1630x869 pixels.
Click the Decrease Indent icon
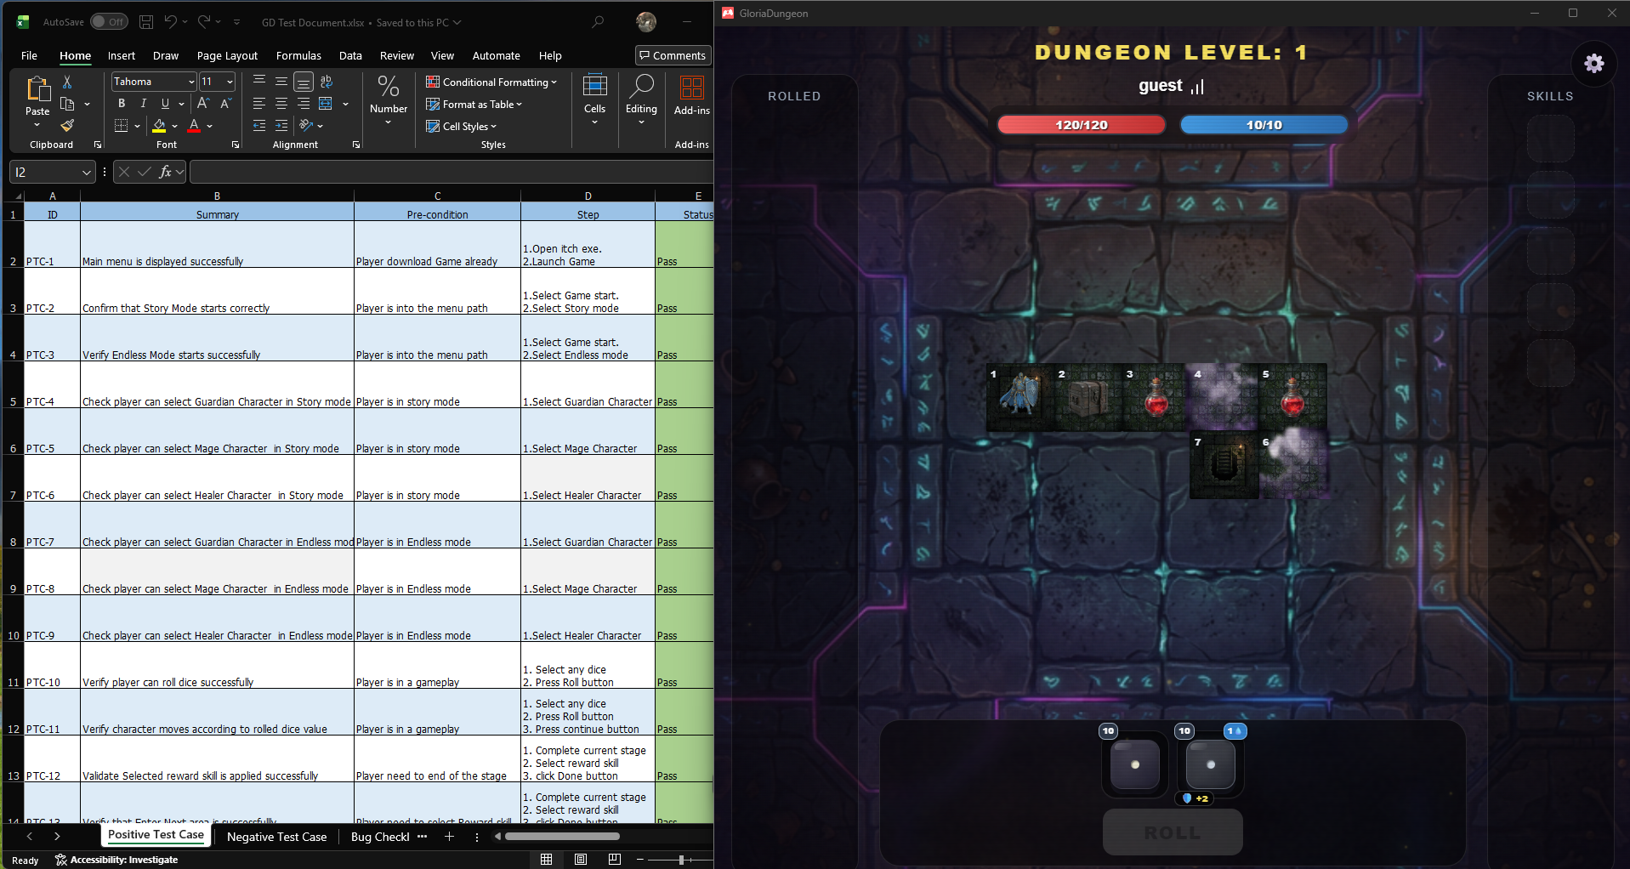tap(259, 126)
